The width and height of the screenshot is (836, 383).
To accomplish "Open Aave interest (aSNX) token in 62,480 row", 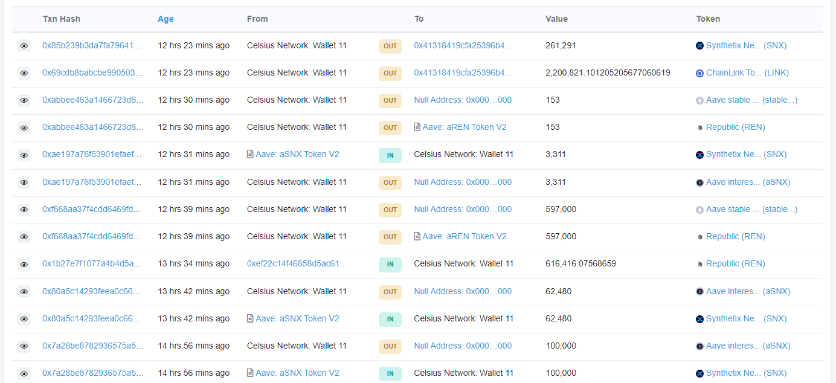I will [x=748, y=291].
